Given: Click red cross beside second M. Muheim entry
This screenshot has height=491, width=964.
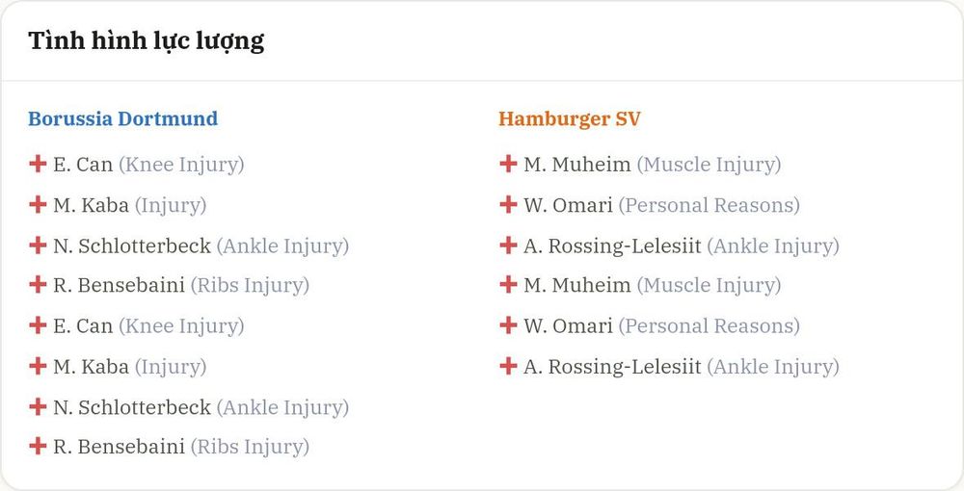Looking at the screenshot, I should click(x=508, y=285).
